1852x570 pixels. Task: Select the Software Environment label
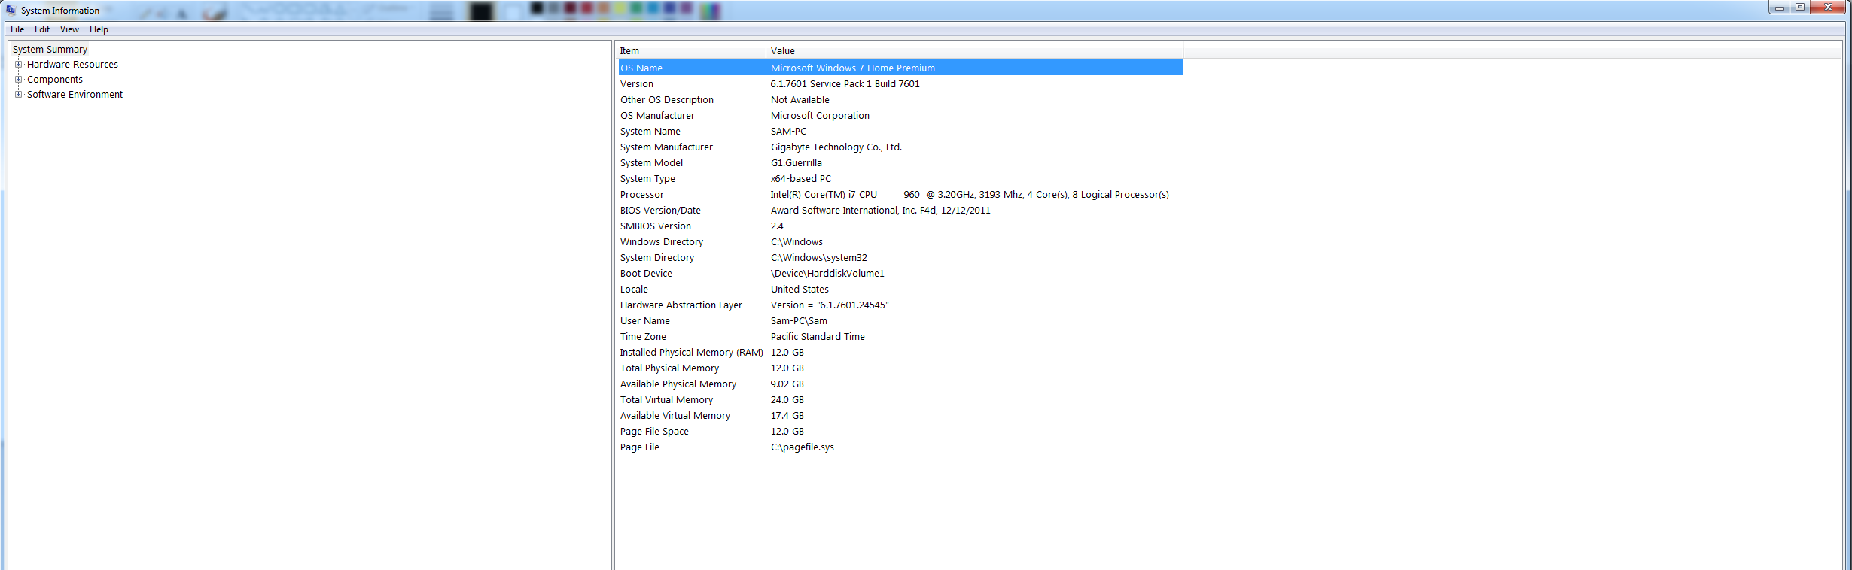pos(75,95)
